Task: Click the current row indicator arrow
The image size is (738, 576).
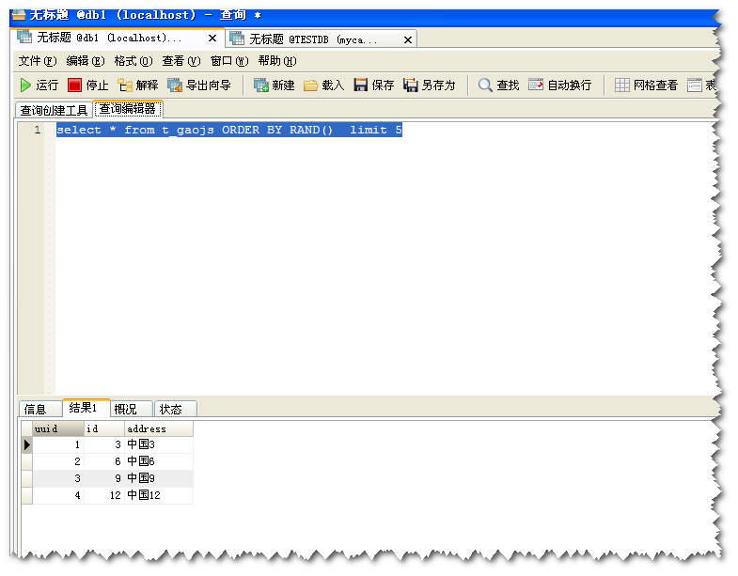Action: (x=27, y=444)
